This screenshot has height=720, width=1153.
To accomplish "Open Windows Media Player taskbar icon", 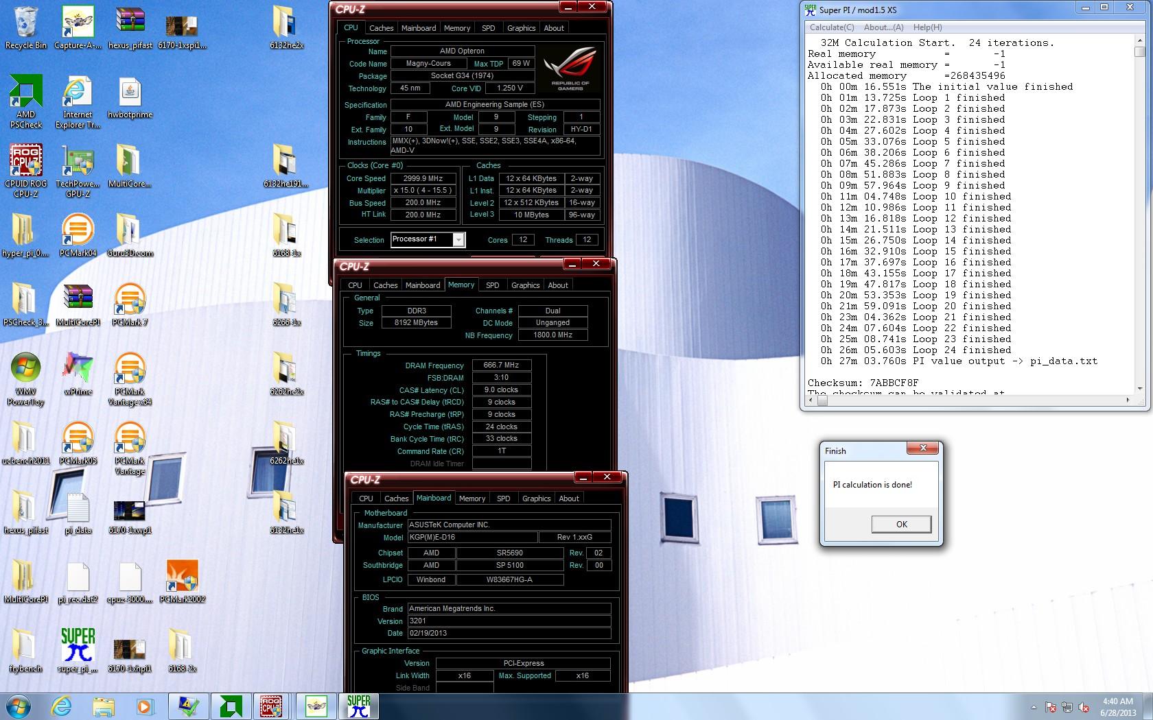I will pyautogui.click(x=144, y=706).
